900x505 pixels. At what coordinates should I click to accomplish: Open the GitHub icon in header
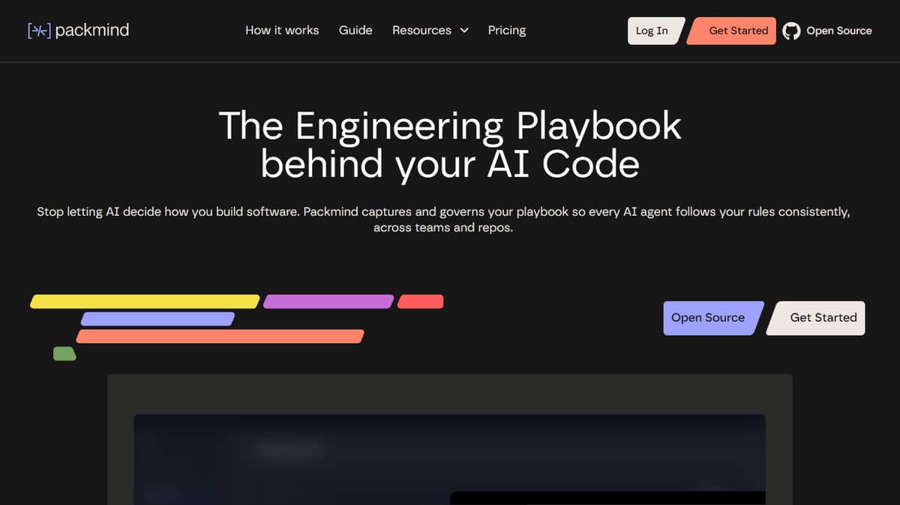(791, 31)
